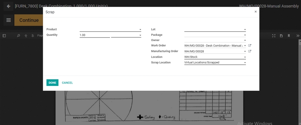Click the Scrap Location label
Viewport: 301px width, 125px height.
point(161,62)
